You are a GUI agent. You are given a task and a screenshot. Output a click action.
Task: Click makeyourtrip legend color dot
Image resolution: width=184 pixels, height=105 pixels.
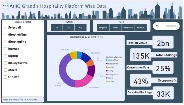pyautogui.click(x=107, y=74)
